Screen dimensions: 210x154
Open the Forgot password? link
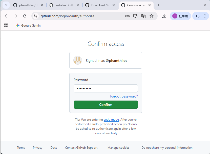(124, 96)
